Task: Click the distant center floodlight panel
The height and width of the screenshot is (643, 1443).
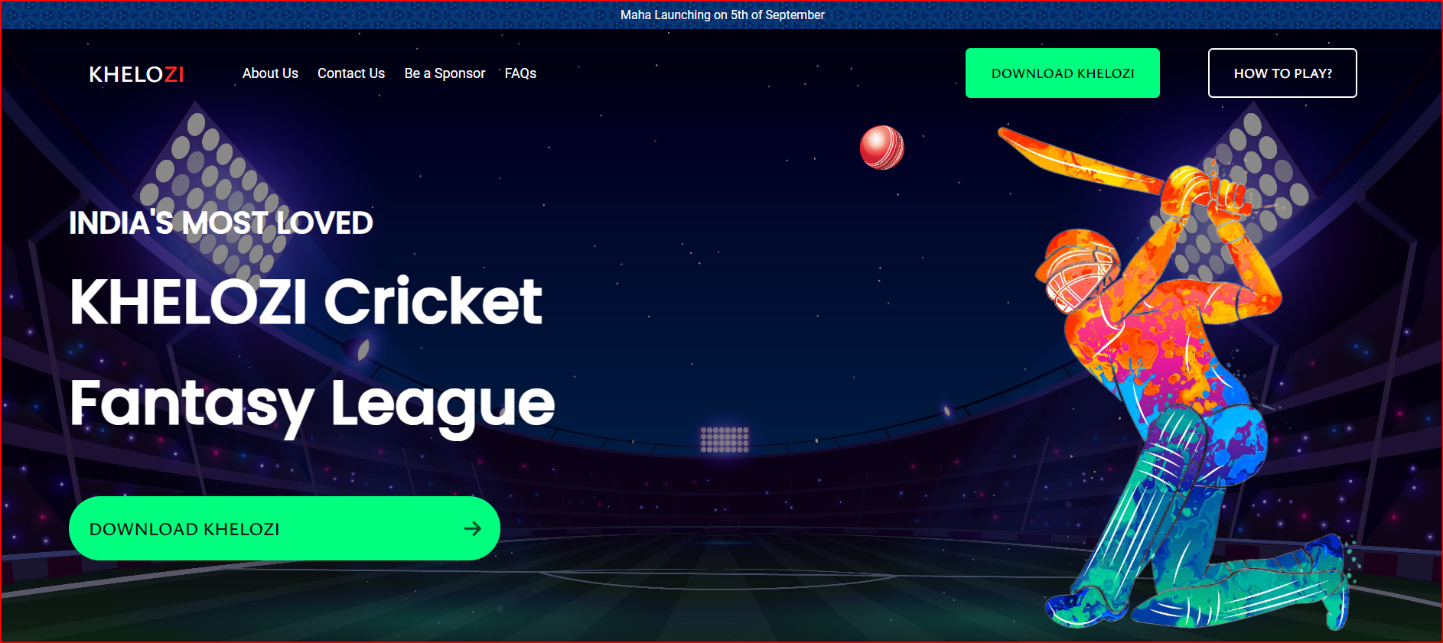Action: pyautogui.click(x=725, y=440)
